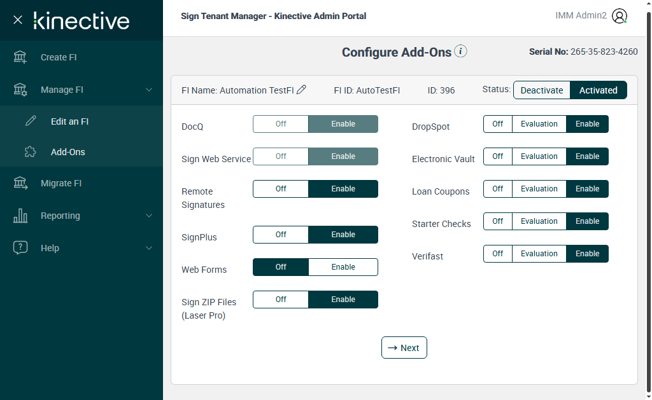This screenshot has width=652, height=400.
Task: Set DocQ to Enable
Action: [x=343, y=124]
